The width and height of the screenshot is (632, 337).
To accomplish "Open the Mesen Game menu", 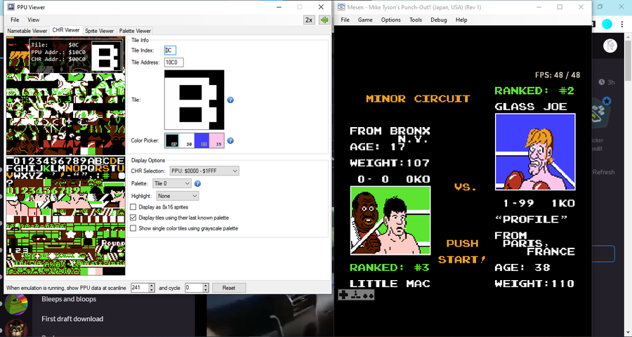I will click(365, 20).
